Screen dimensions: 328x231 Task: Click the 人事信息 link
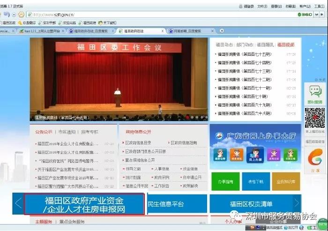click(x=162, y=169)
